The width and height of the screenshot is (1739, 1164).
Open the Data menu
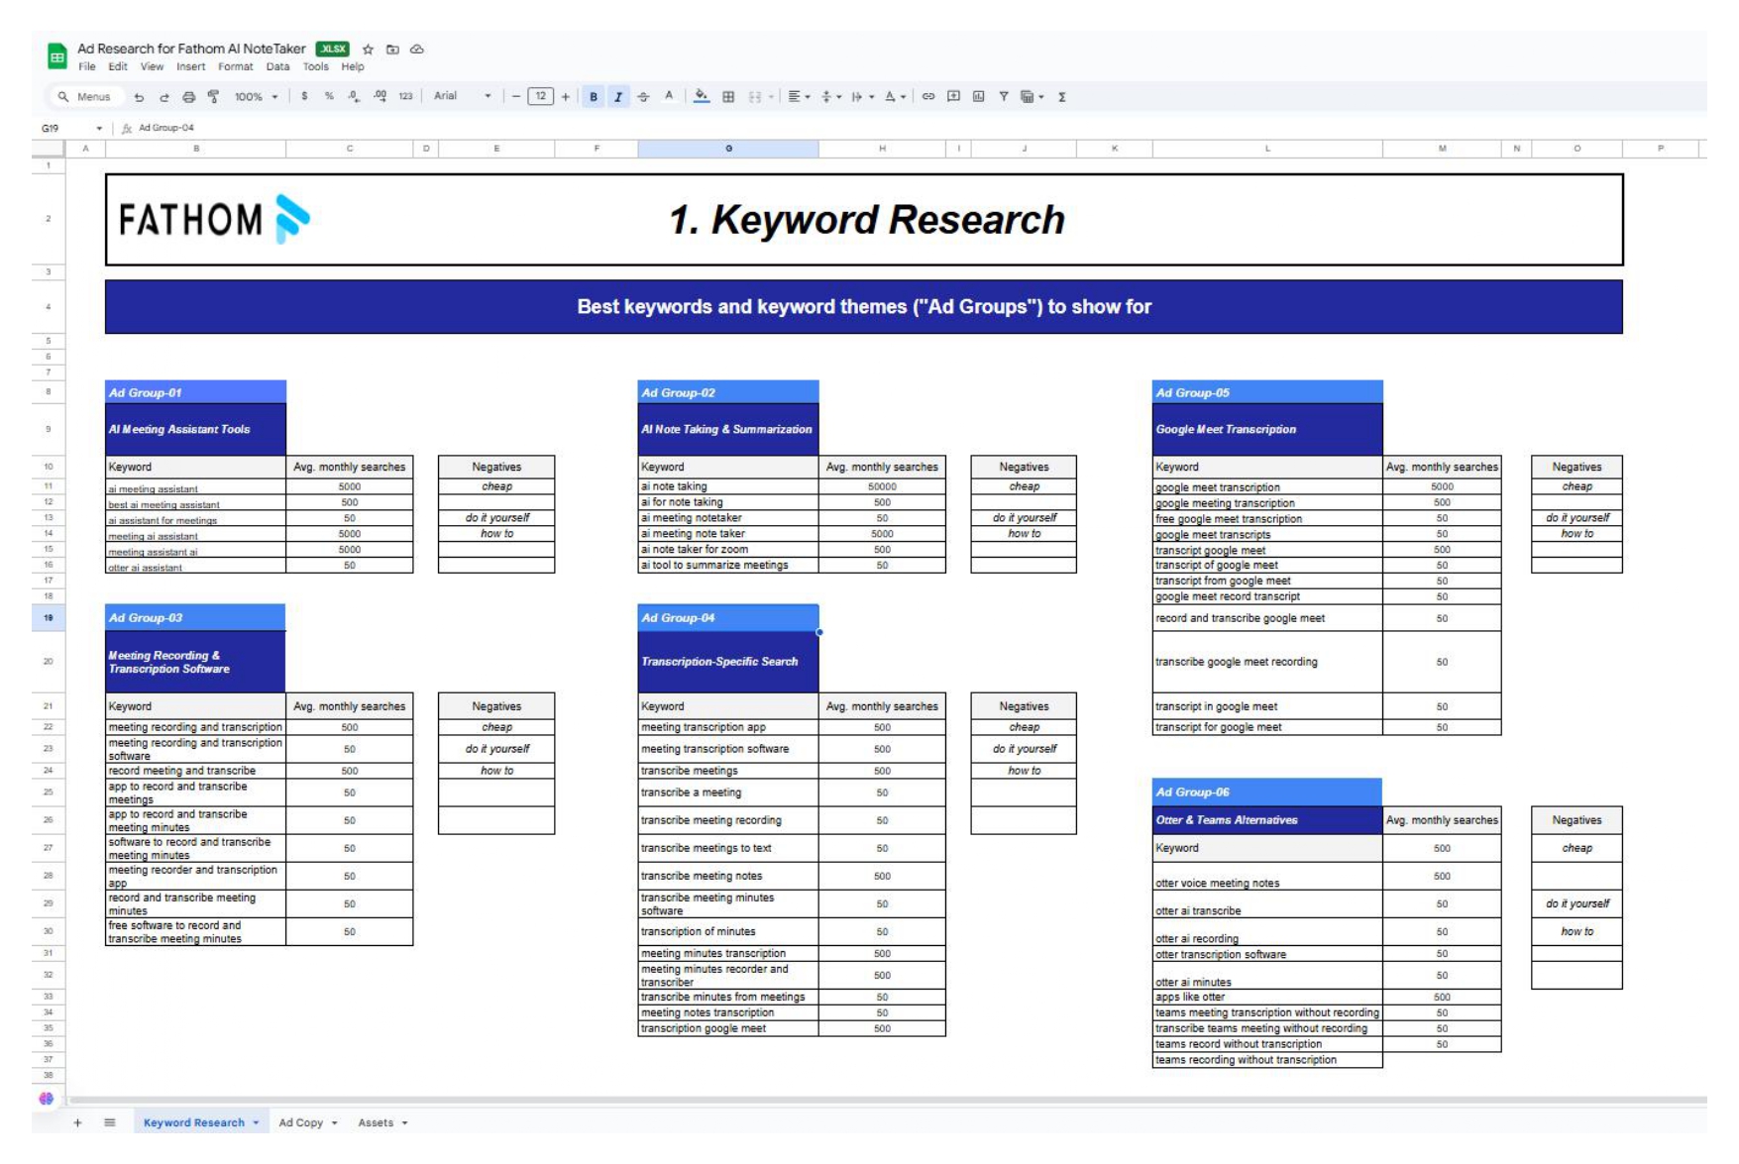[277, 67]
